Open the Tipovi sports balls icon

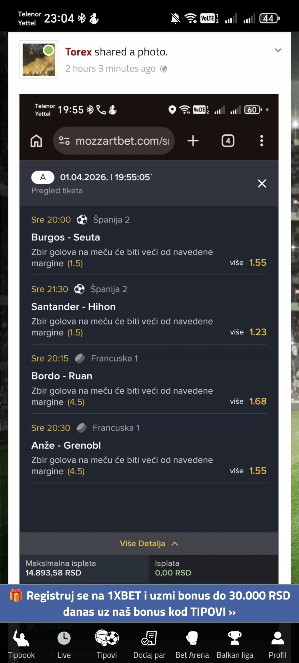pos(107,638)
